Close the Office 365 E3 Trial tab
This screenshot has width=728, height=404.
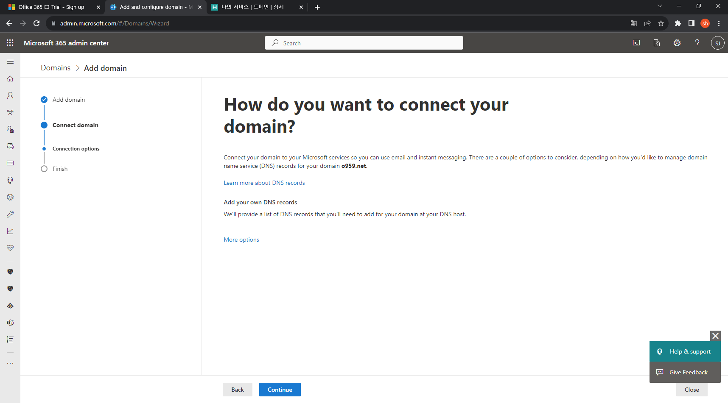pos(98,7)
